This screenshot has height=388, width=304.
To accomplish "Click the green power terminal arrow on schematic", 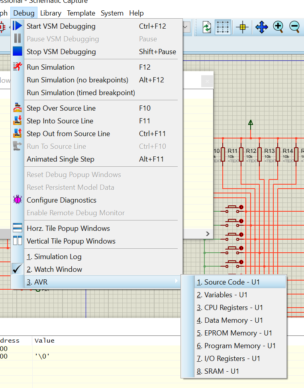I will (251, 125).
